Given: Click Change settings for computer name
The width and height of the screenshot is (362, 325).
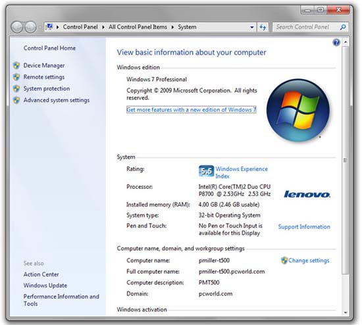Looking at the screenshot, I should pyautogui.click(x=309, y=261).
